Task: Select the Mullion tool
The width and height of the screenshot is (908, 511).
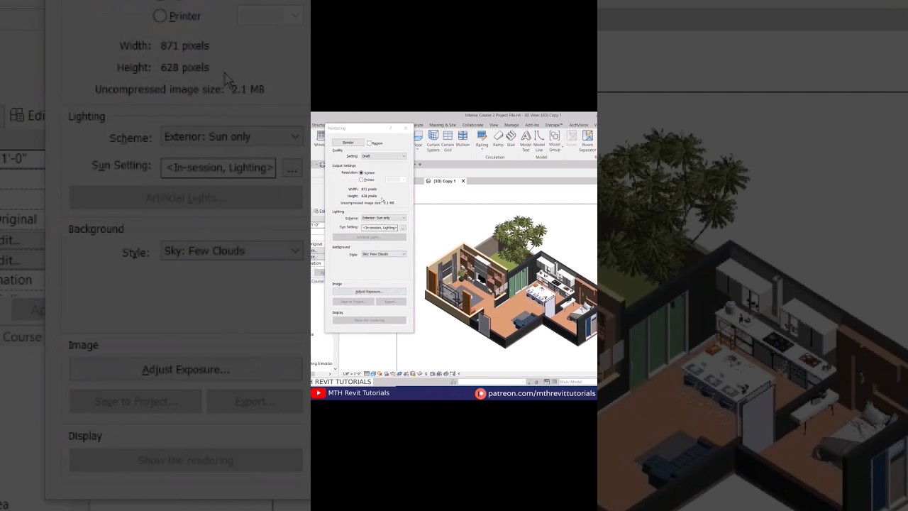Action: pyautogui.click(x=463, y=139)
